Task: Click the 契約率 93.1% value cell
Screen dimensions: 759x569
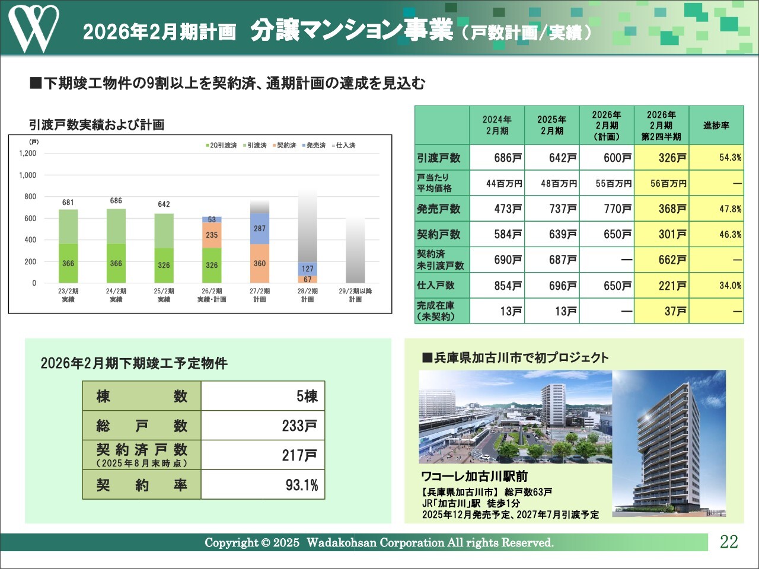Action: [x=263, y=485]
